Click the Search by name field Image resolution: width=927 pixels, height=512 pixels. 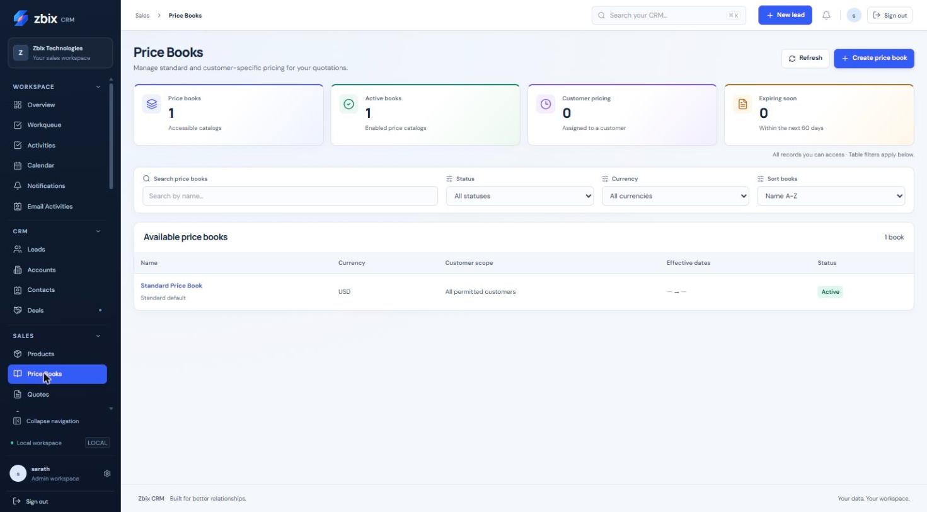290,196
